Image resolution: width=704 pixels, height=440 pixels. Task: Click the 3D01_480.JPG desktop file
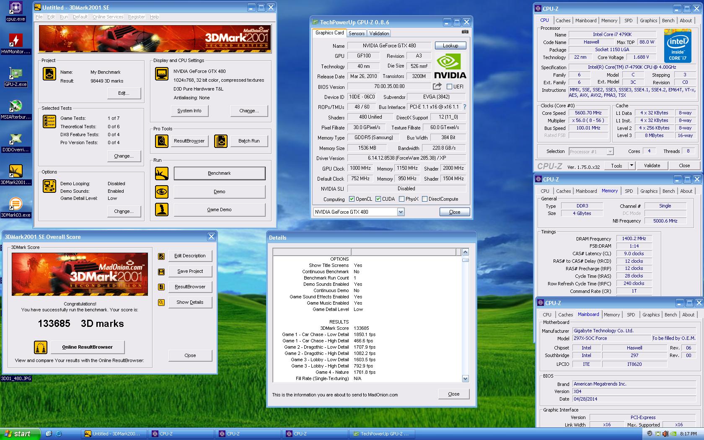(x=16, y=378)
